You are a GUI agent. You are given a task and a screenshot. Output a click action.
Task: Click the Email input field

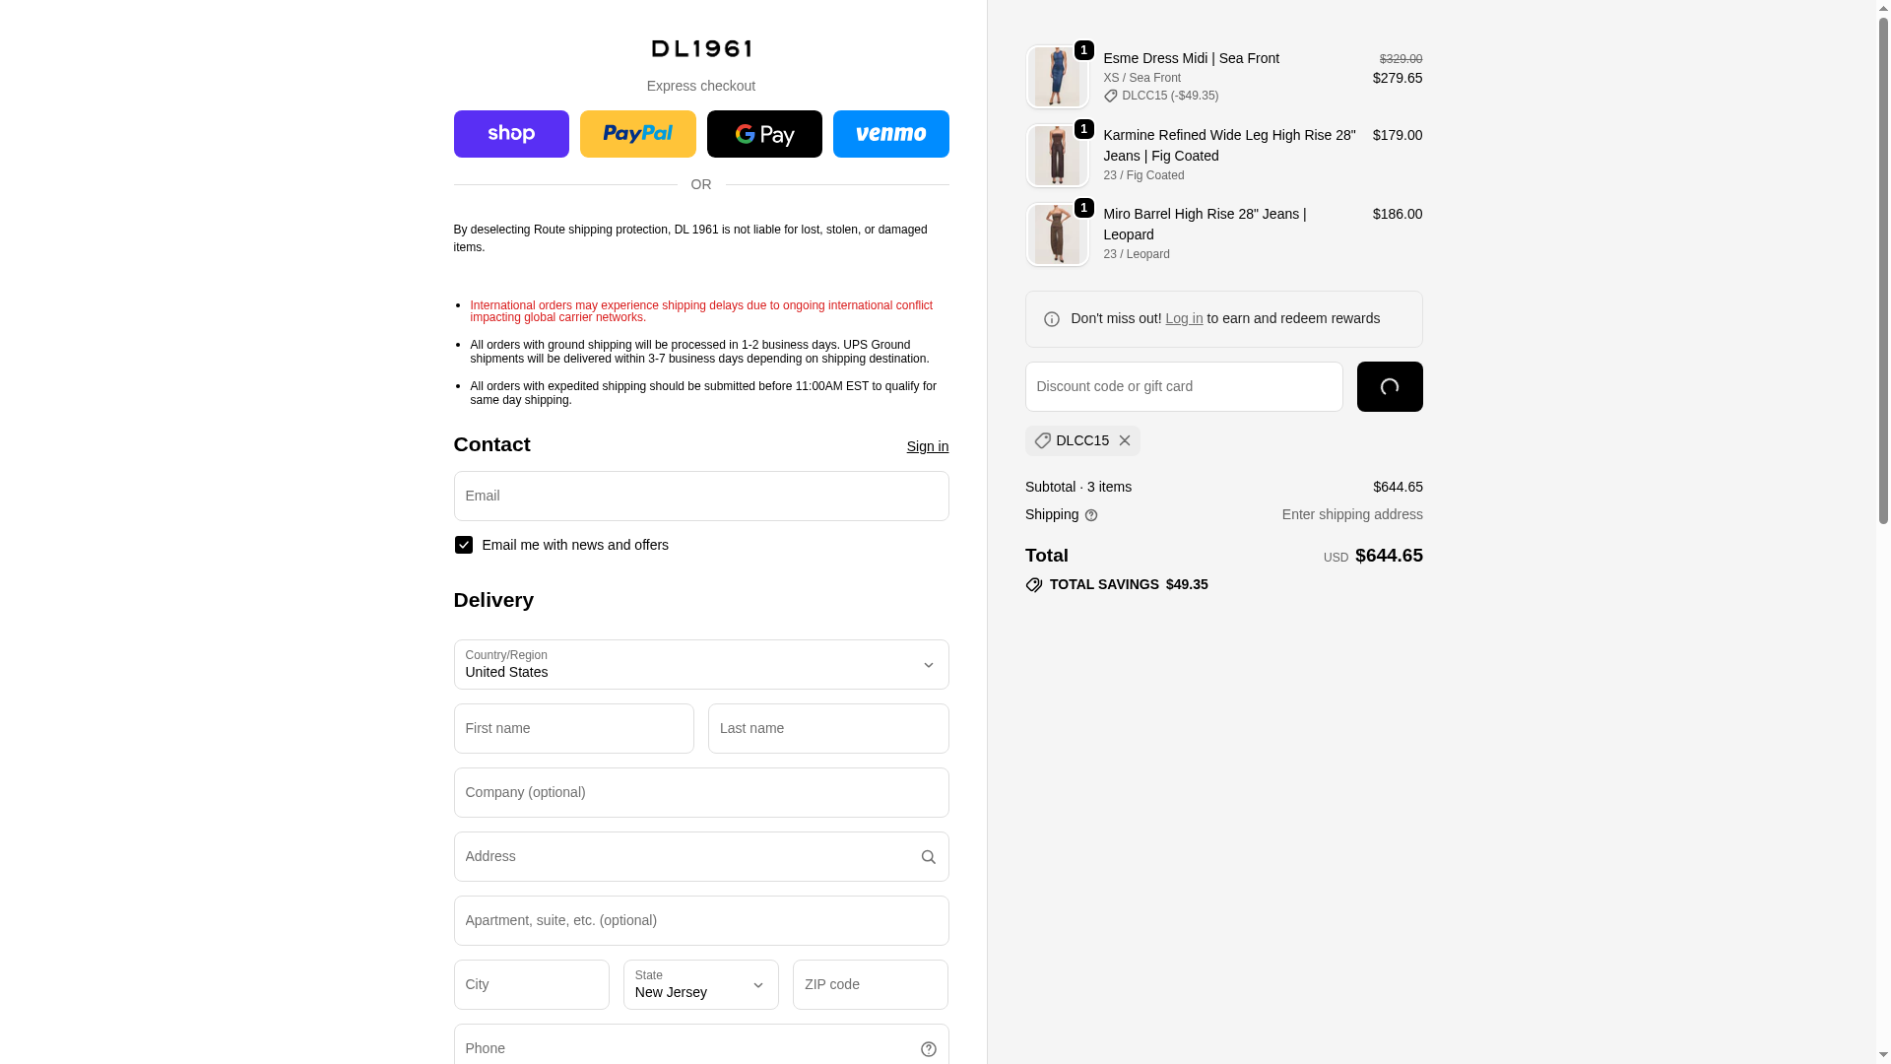[700, 497]
